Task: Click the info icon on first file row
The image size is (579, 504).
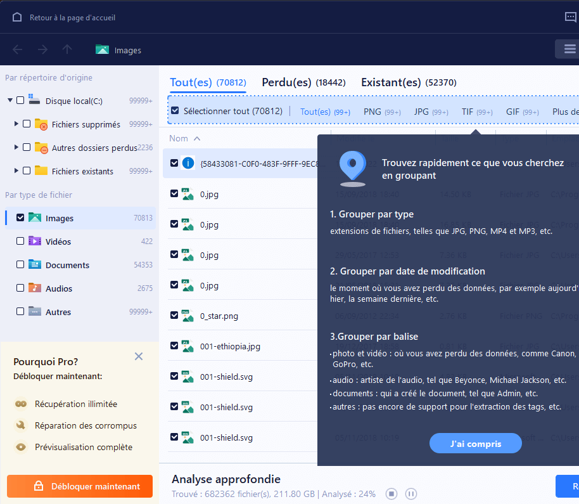Action: [x=188, y=163]
